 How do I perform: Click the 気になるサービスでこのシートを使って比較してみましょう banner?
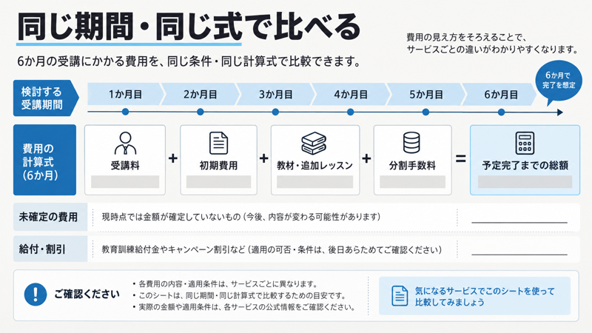pyautogui.click(x=474, y=296)
